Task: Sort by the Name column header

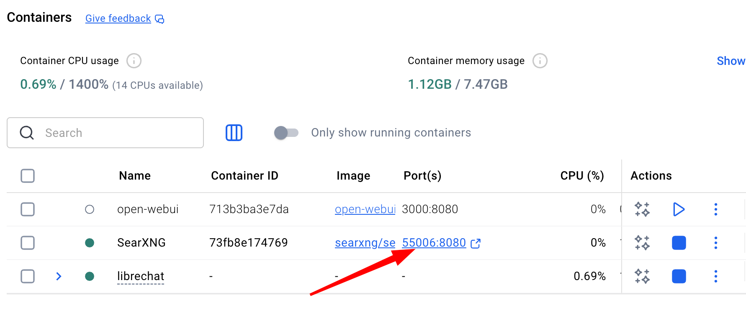Action: click(x=134, y=176)
